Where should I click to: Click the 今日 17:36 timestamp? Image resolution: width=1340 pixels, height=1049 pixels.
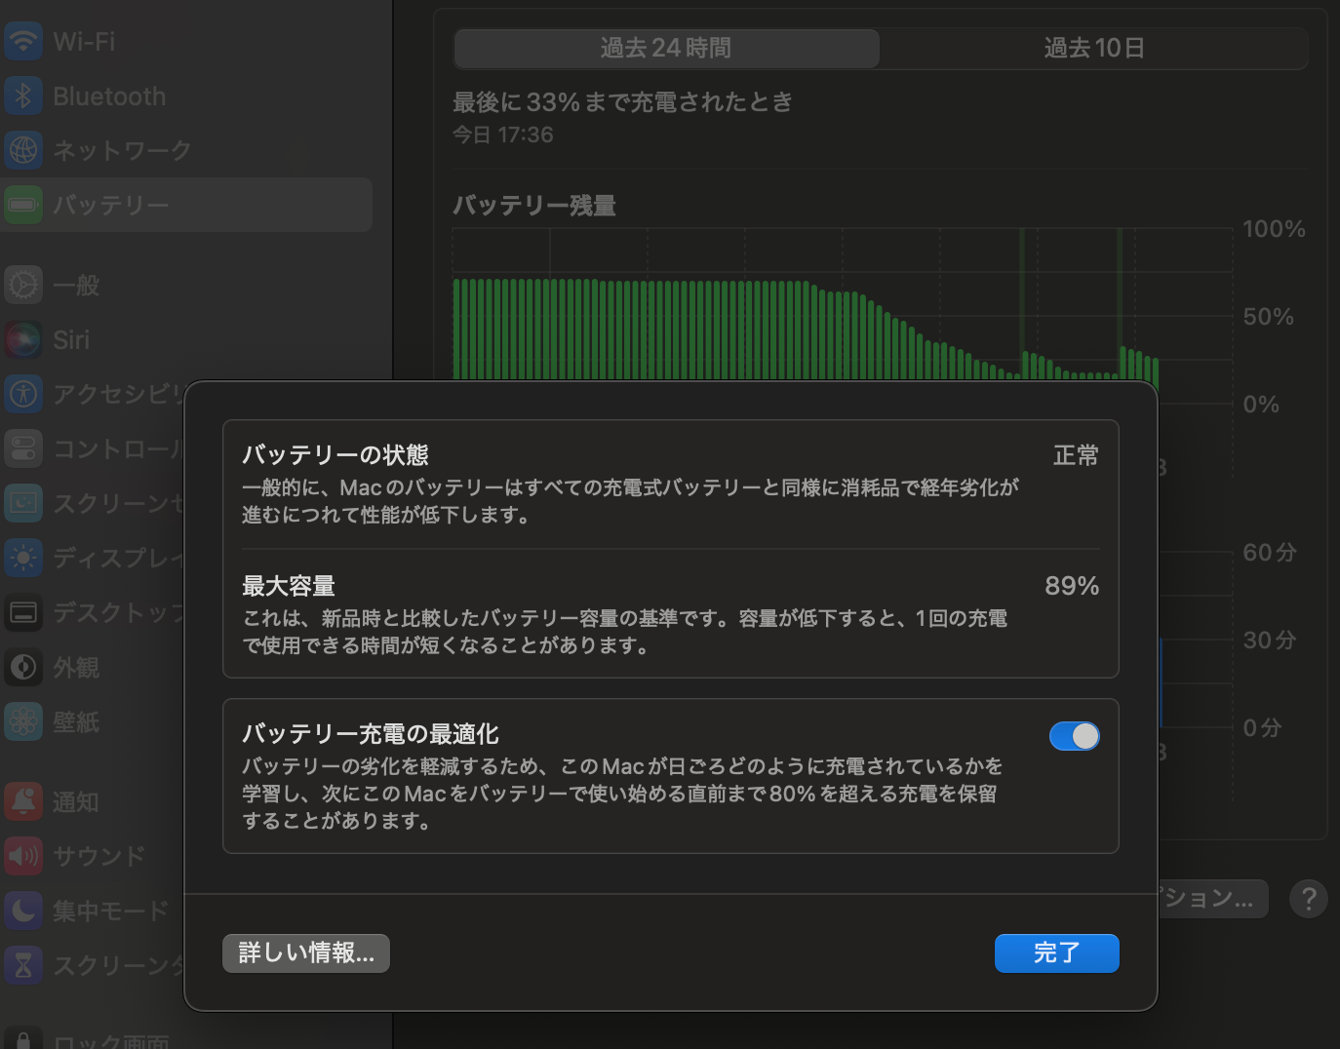[x=503, y=135]
